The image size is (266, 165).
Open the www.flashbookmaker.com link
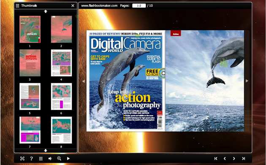(99, 5)
